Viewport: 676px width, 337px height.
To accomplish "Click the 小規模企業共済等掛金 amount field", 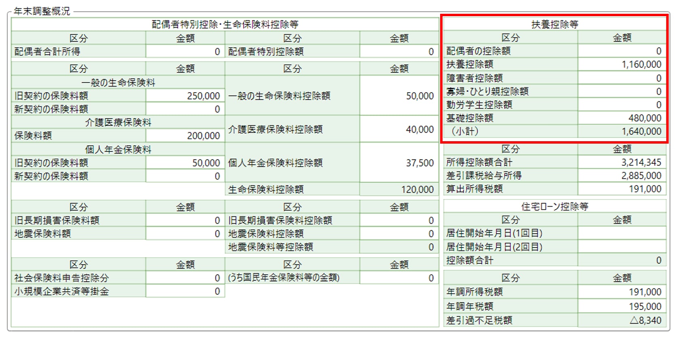I will pos(185,291).
